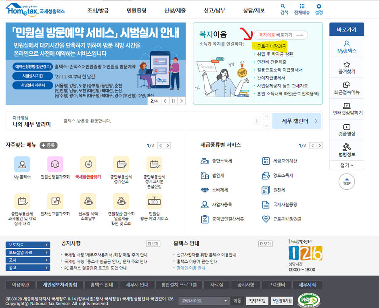
Task: Open the 민원증명 menu
Action: click(x=136, y=10)
